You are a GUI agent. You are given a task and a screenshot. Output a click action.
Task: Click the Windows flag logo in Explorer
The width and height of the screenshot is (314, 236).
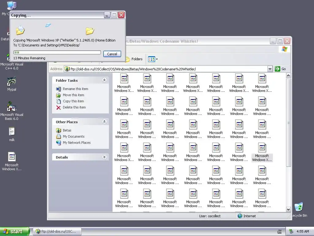[x=284, y=49]
